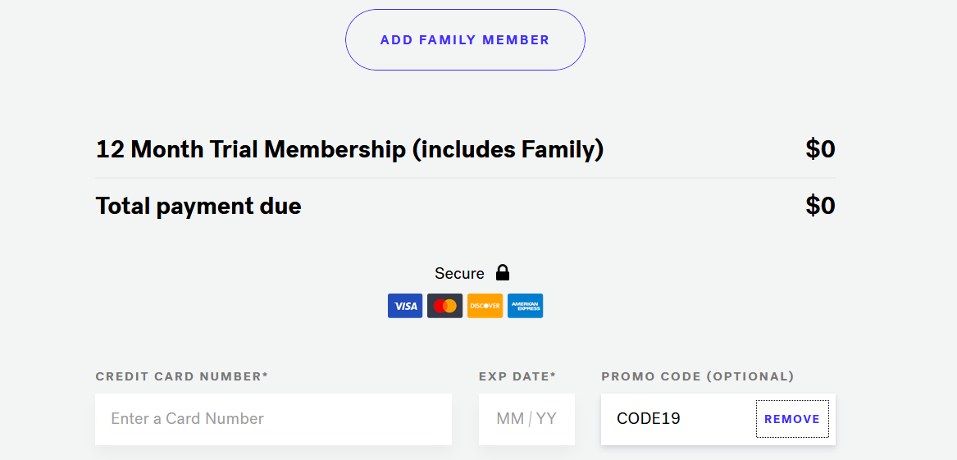Click the Credit Card Number field label
The width and height of the screenshot is (957, 460).
(x=182, y=376)
